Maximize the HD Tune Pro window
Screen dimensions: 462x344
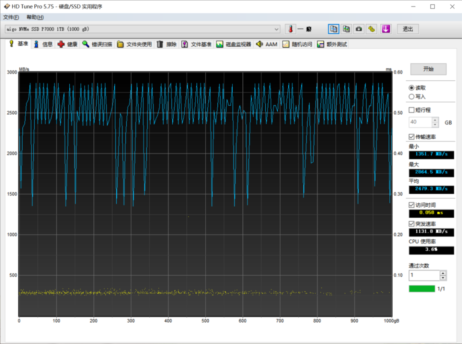pos(432,6)
